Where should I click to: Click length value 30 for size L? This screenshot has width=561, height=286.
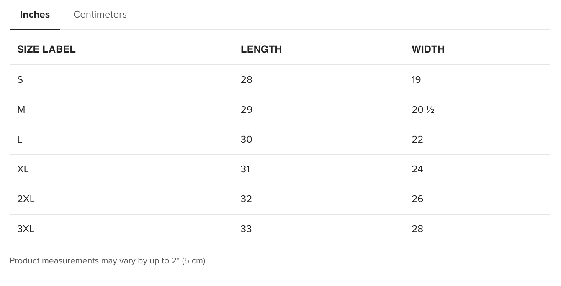click(x=247, y=140)
